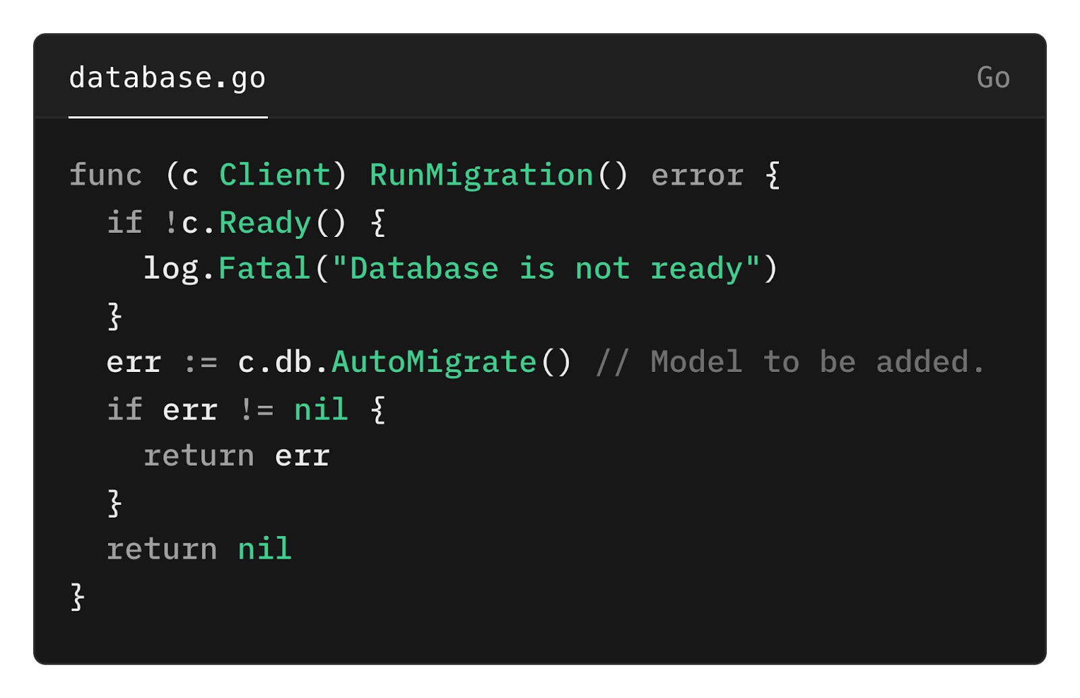This screenshot has width=1080, height=698.
Task: Click c.db in the AutoMigrate line
Action: coord(274,362)
